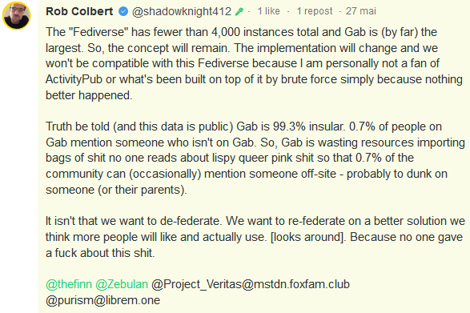The image size is (470, 313).
Task: Click the blue verified checkmark badge
Action: tap(123, 11)
